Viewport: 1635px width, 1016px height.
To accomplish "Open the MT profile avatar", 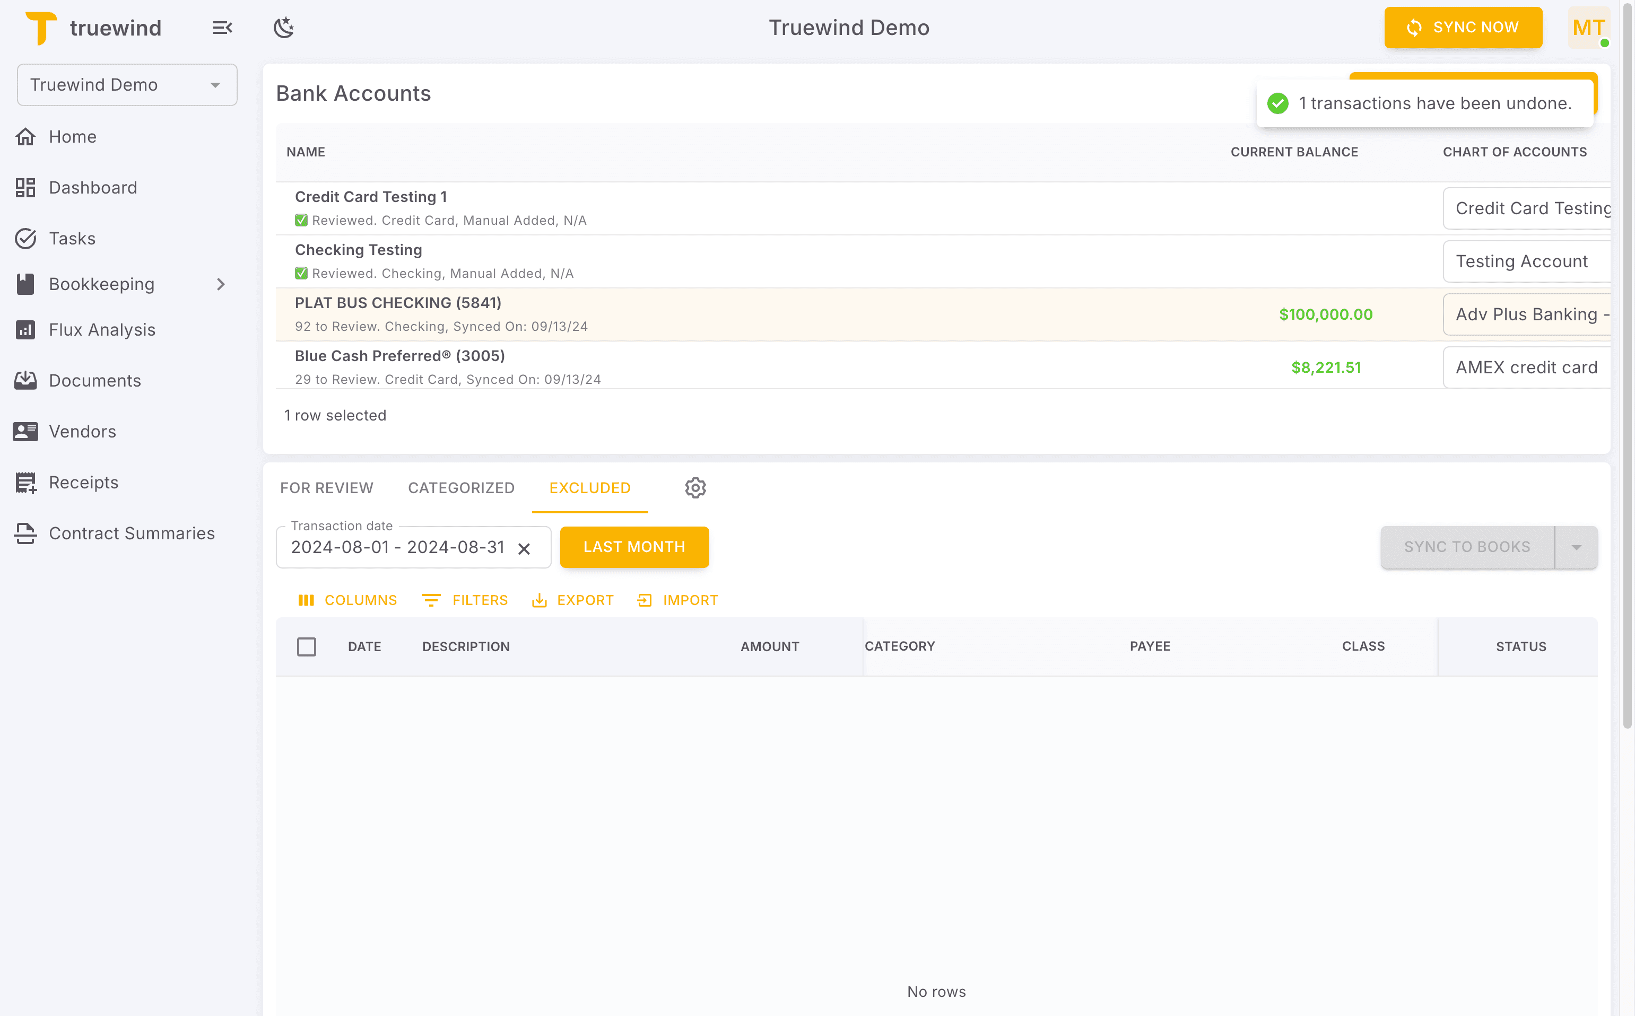I will 1589,28.
